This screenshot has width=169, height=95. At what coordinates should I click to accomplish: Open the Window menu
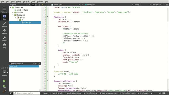(40, 2)
